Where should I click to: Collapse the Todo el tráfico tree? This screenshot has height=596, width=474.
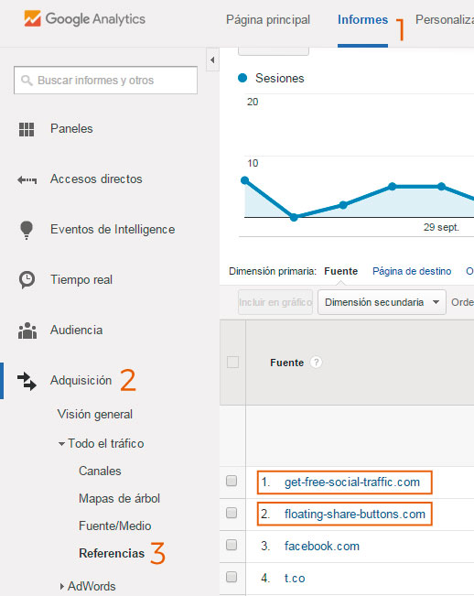(61, 444)
